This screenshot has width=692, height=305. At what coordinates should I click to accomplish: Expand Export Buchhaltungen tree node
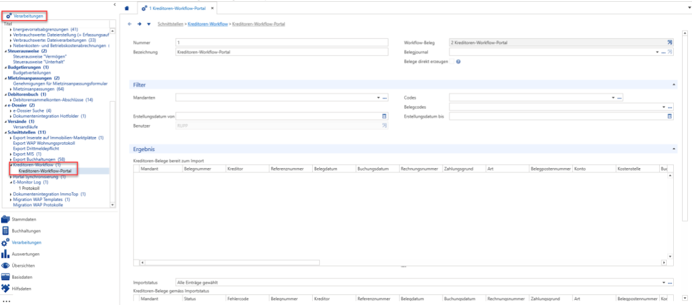point(11,159)
